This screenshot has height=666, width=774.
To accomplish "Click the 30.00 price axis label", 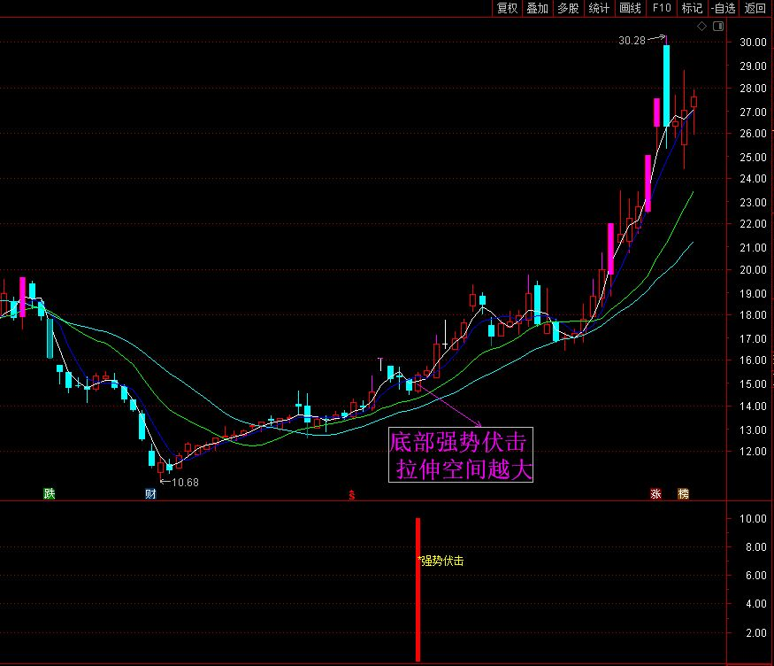I will click(x=754, y=42).
